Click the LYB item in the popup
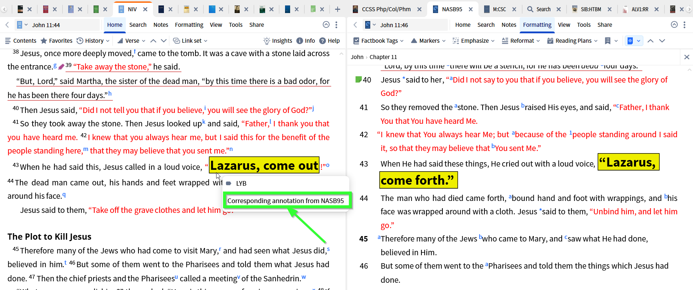The height and width of the screenshot is (290, 693). click(241, 183)
